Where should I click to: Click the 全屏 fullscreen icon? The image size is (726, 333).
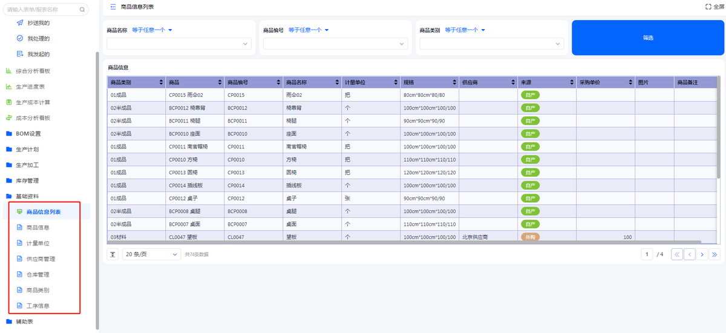tap(708, 7)
